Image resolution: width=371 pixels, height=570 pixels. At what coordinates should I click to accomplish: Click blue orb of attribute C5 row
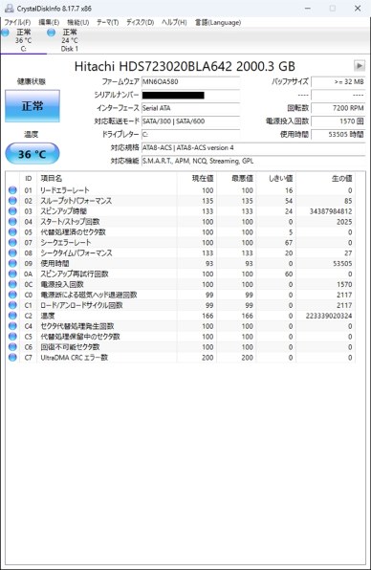coord(12,337)
